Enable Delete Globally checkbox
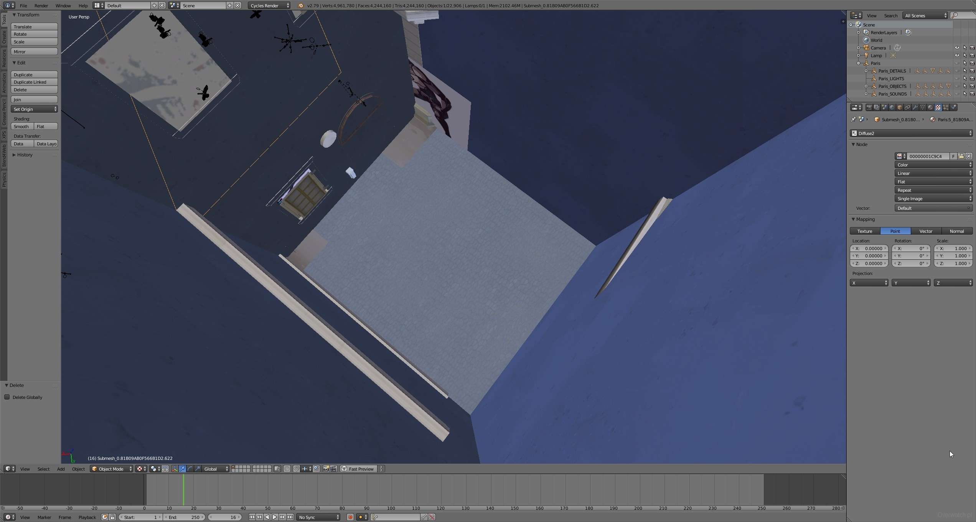The height and width of the screenshot is (522, 976). [7, 397]
